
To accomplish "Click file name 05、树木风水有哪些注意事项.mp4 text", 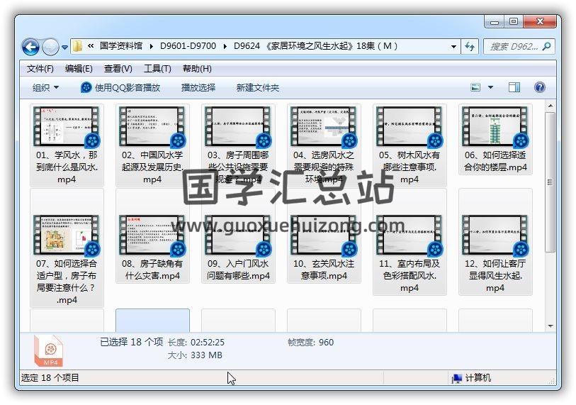I will [410, 167].
